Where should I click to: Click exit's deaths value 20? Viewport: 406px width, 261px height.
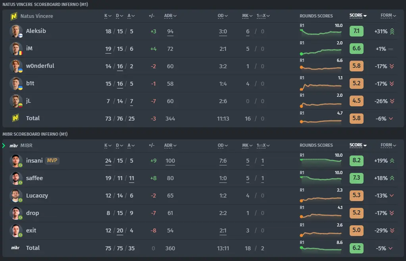(120, 231)
